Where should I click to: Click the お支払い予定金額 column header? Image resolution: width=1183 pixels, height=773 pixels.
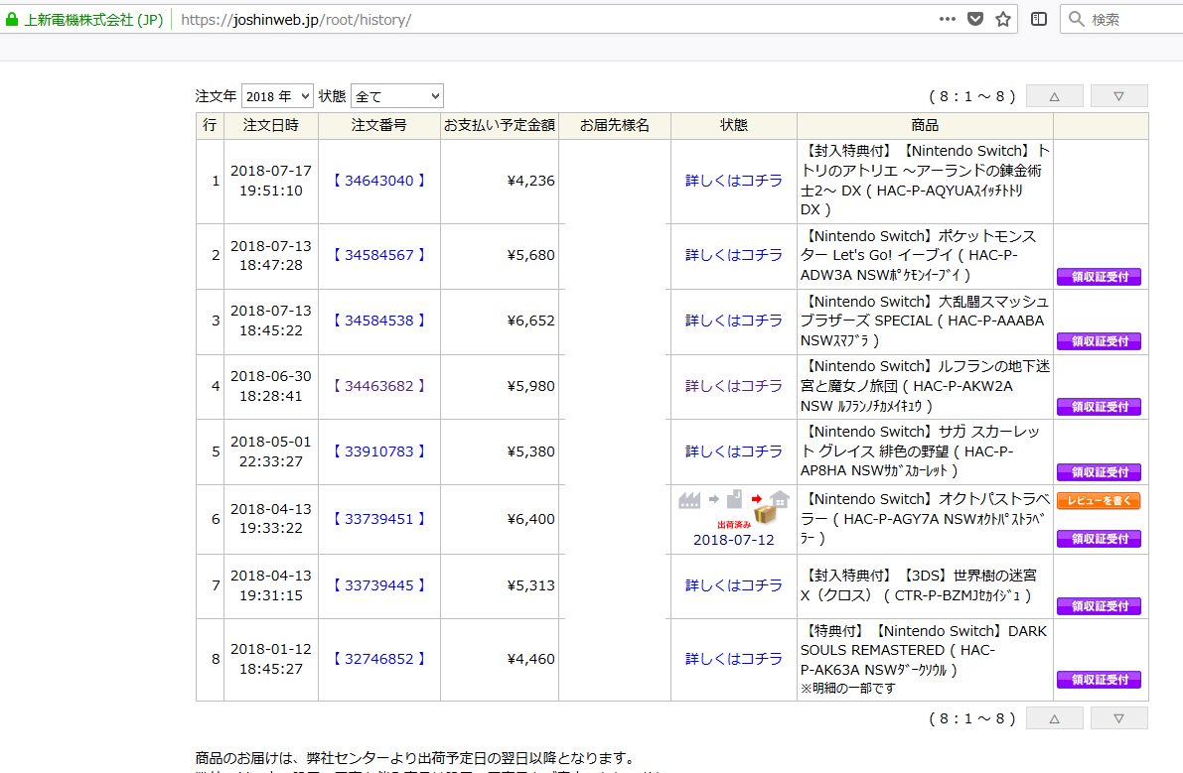500,126
